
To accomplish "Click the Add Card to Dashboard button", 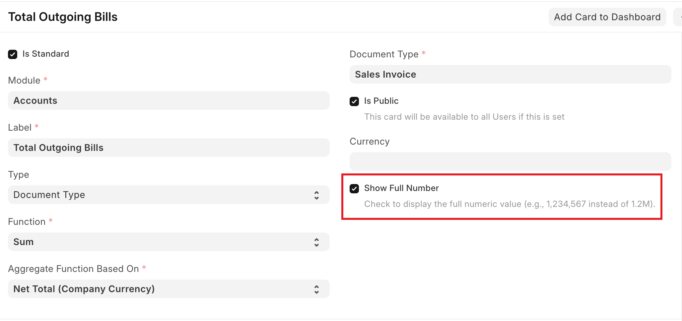I will point(607,17).
